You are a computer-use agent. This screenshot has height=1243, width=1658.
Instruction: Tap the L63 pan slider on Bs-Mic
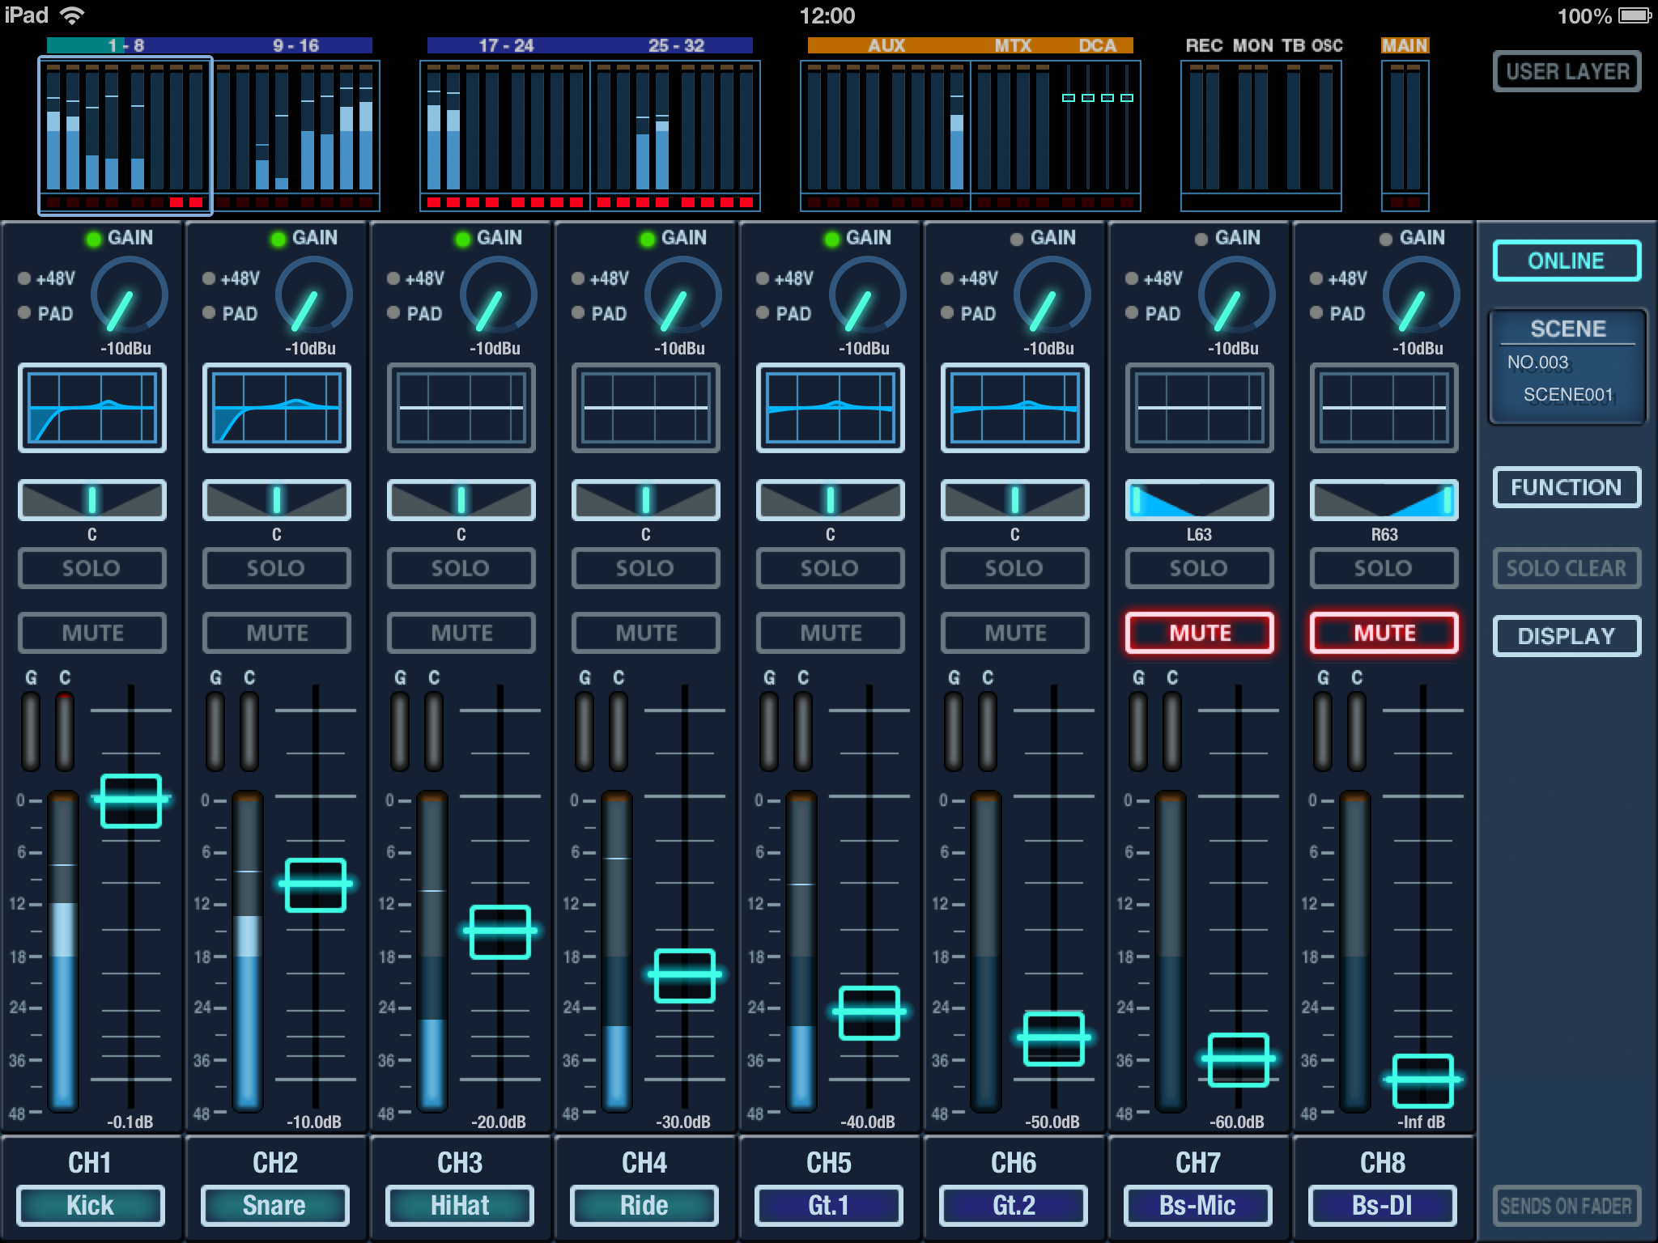[x=1199, y=500]
